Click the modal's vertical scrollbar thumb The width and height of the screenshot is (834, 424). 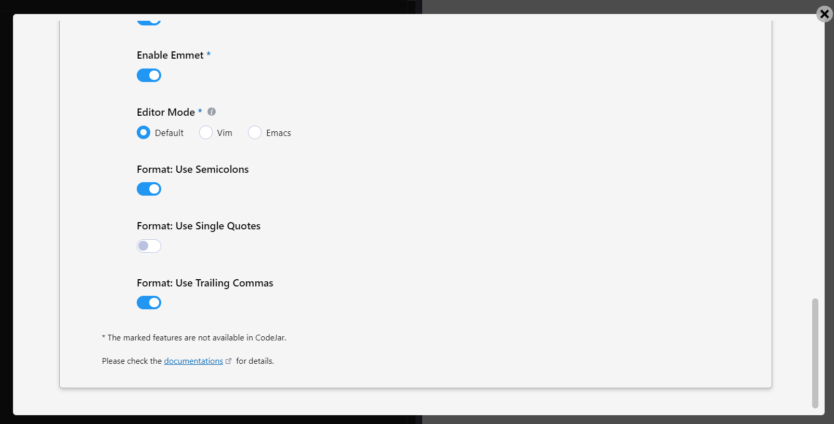click(x=815, y=353)
